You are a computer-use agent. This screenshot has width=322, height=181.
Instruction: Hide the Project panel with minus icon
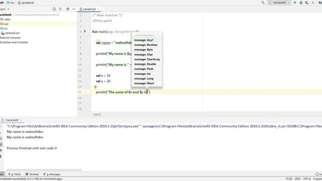[x=74, y=9]
